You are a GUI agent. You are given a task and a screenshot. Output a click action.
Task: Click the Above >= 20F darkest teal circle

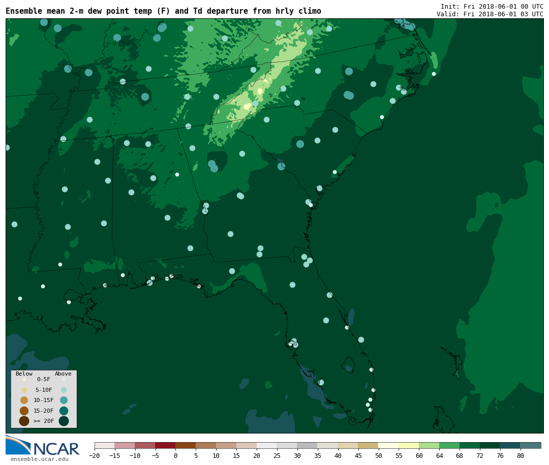tap(64, 421)
